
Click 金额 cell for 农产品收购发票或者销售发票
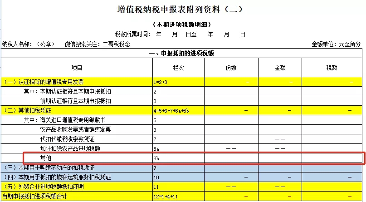[x=280, y=130]
